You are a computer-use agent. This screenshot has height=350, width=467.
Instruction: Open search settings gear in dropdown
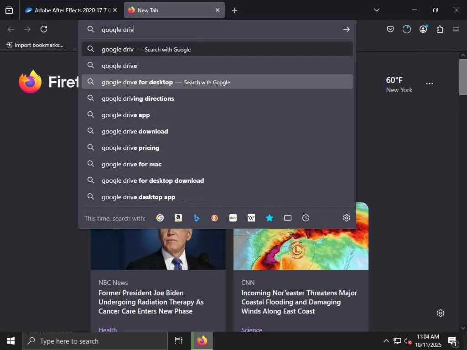click(347, 218)
